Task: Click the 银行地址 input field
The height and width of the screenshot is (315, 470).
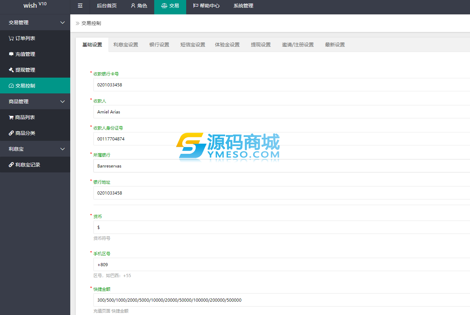Action: [x=282, y=193]
